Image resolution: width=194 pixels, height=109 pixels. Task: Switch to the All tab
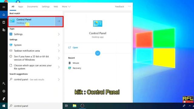click(13, 7)
